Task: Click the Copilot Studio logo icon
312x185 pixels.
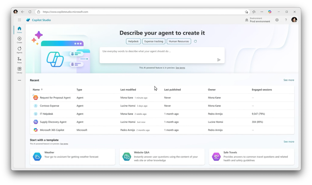Action: [x=28, y=20]
